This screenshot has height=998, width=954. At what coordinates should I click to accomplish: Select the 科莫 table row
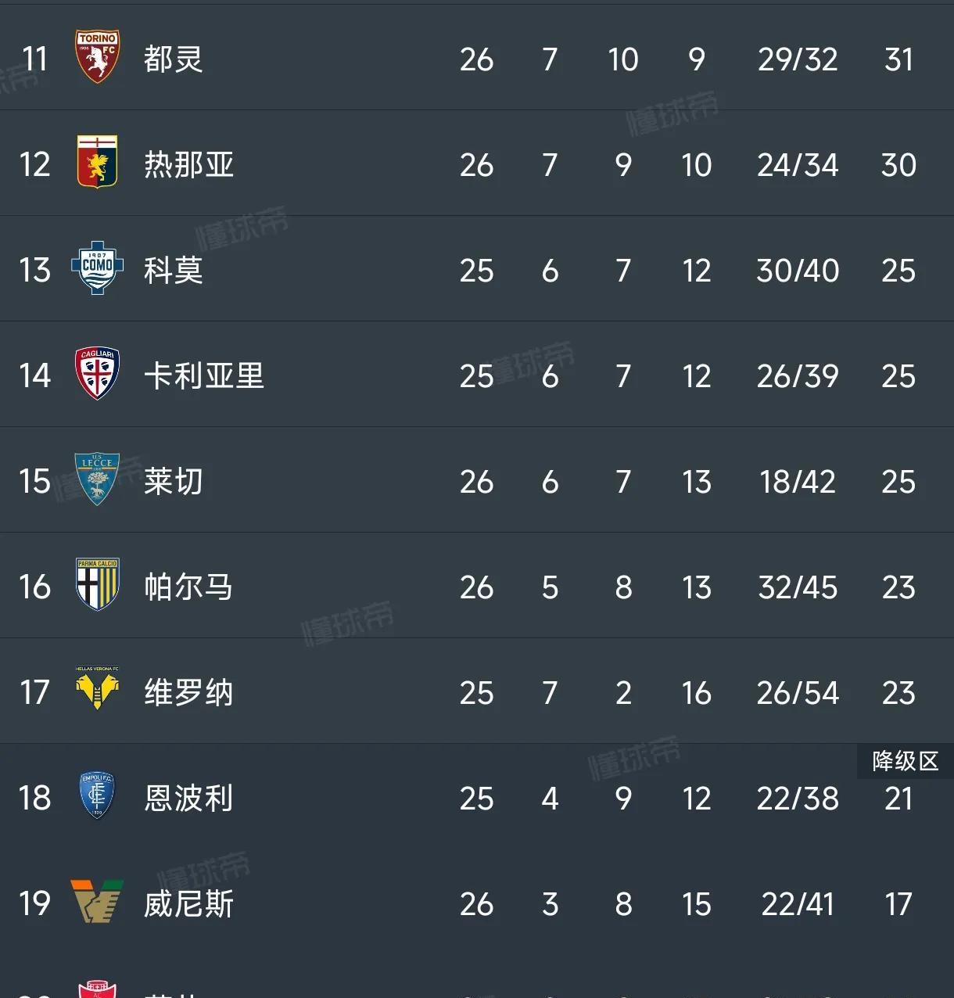[x=477, y=270]
